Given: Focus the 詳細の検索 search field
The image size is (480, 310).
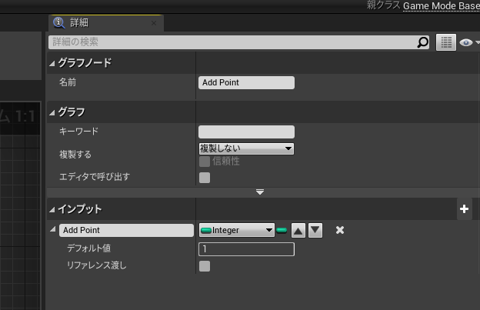Looking at the screenshot, I should (x=238, y=42).
